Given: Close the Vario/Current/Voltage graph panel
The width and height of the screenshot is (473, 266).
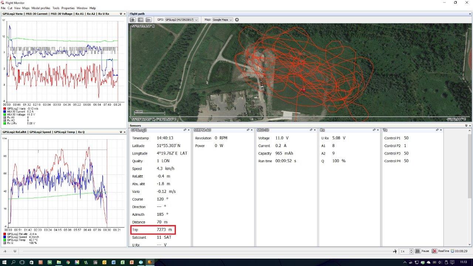Looking at the screenshot, I should pos(125,14).
